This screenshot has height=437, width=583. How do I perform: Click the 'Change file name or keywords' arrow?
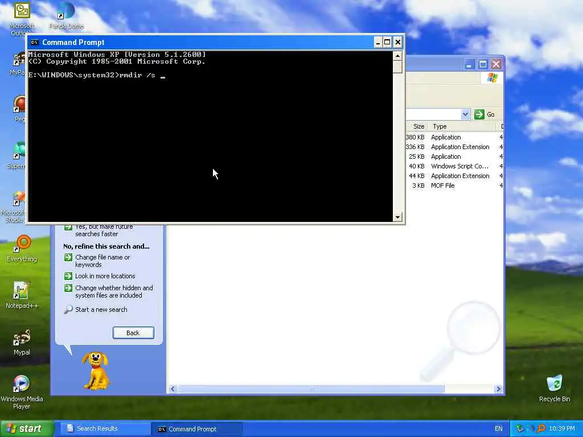point(68,257)
